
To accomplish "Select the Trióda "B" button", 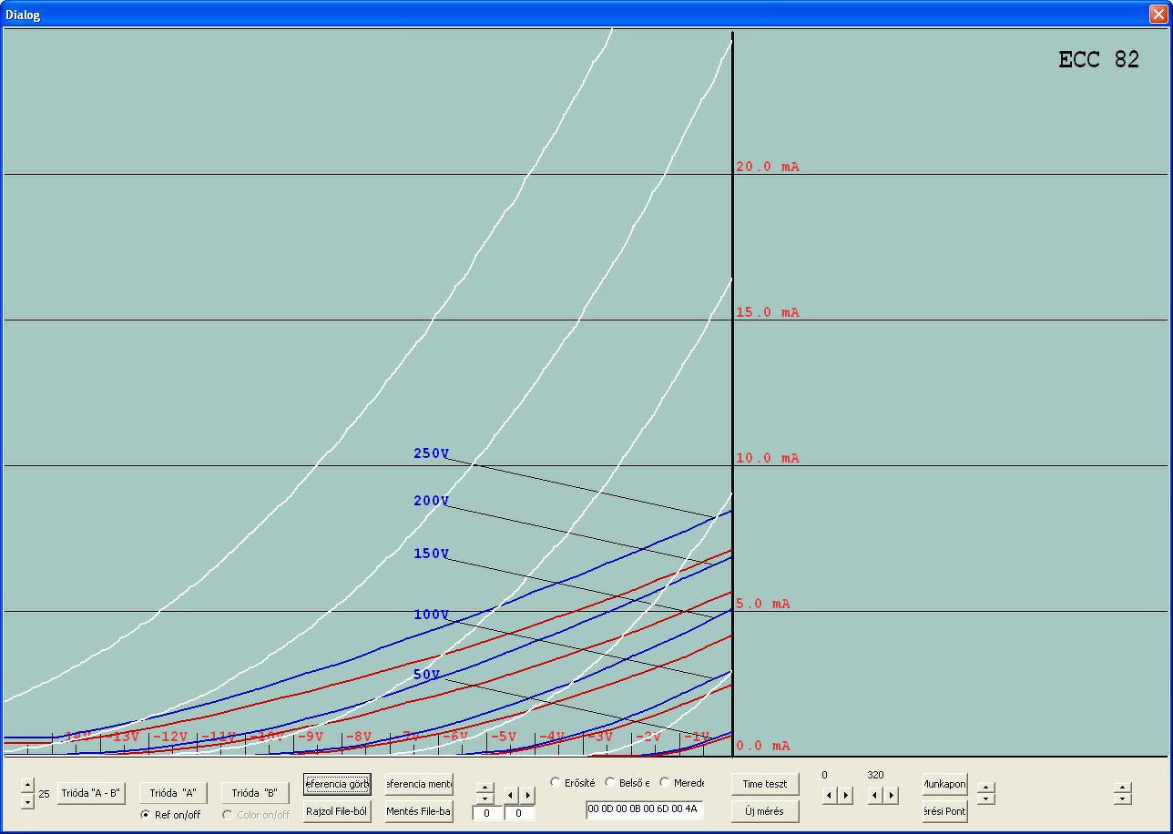I will tap(254, 793).
